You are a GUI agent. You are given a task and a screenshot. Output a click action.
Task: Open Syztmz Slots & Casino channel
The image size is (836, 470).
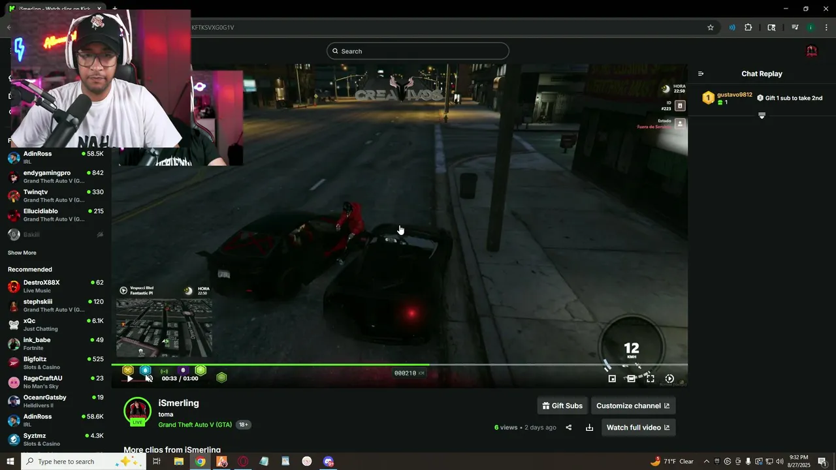coord(56,439)
